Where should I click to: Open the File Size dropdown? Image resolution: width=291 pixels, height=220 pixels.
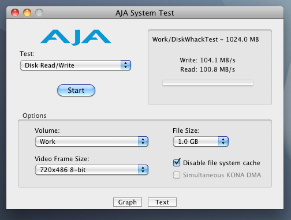(x=201, y=141)
